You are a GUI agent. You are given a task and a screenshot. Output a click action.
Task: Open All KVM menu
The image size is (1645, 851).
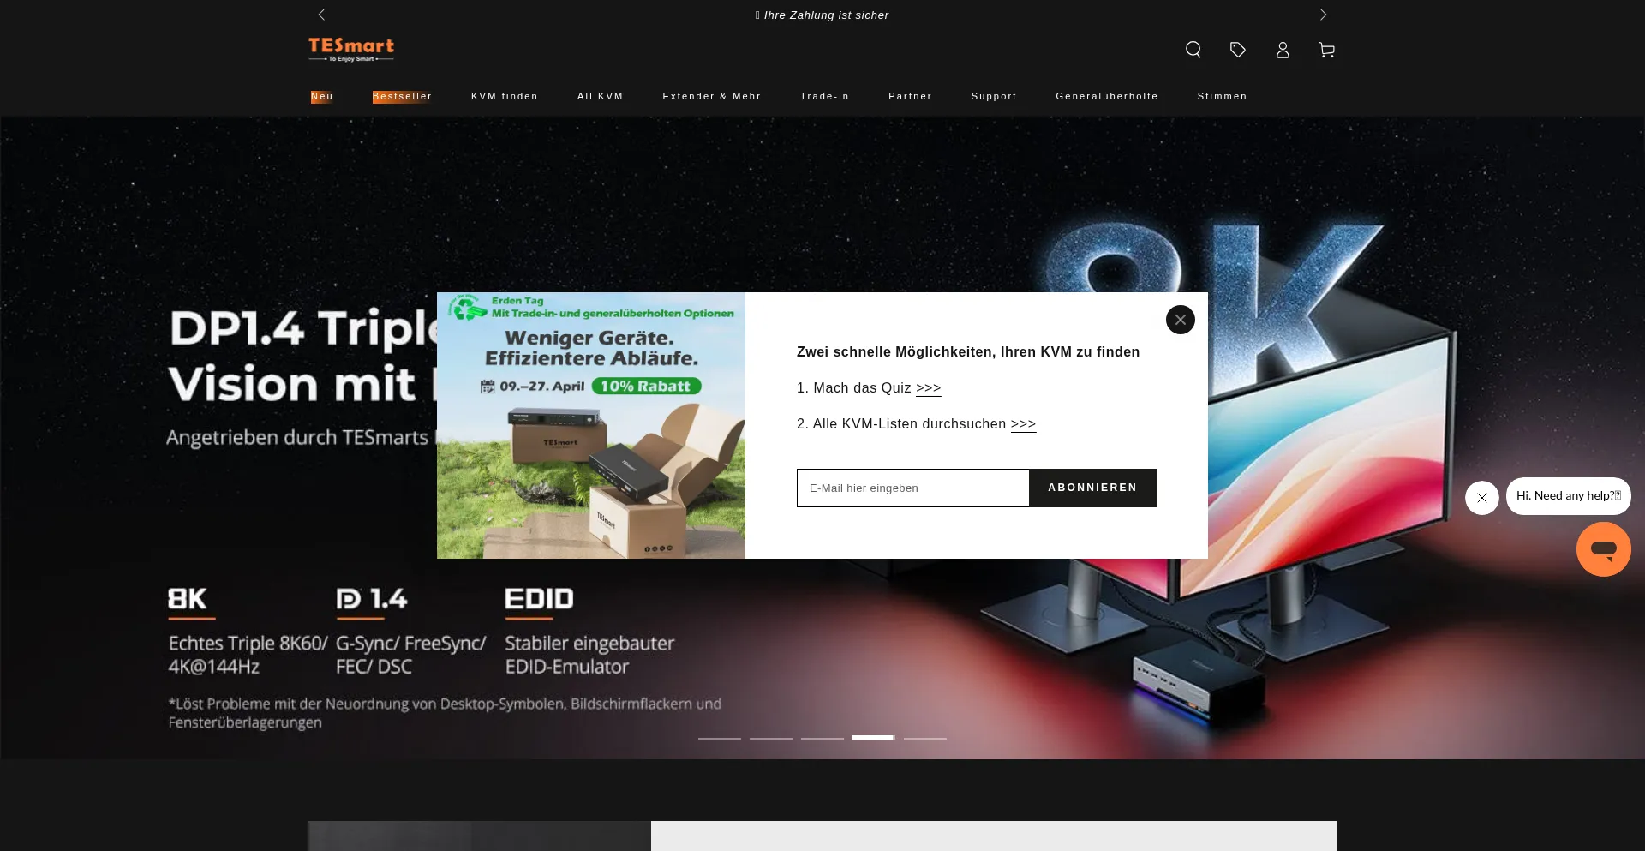click(601, 96)
